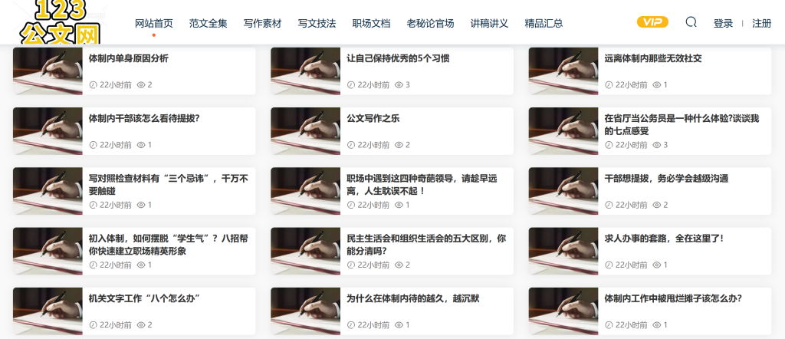Open 机关文字工作“八个怎么办” article
Screen dimensions: 785x339
(x=144, y=299)
